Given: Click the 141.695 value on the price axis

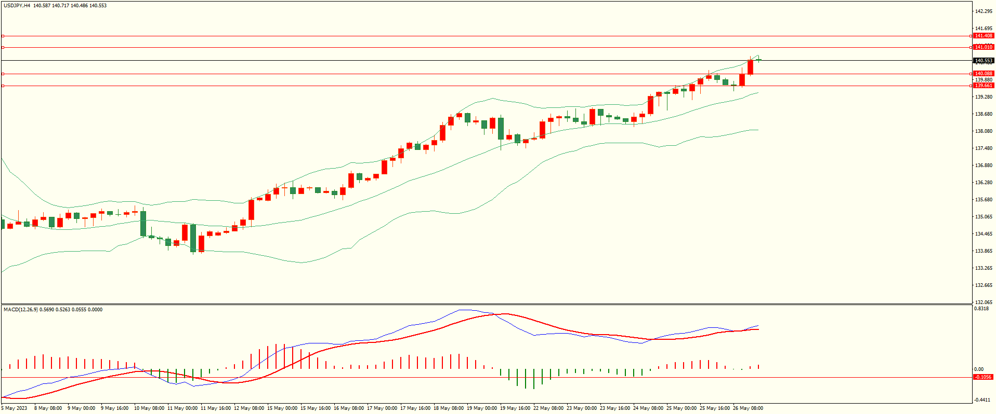Looking at the screenshot, I should click(x=984, y=29).
